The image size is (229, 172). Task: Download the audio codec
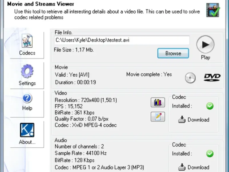click(194, 167)
